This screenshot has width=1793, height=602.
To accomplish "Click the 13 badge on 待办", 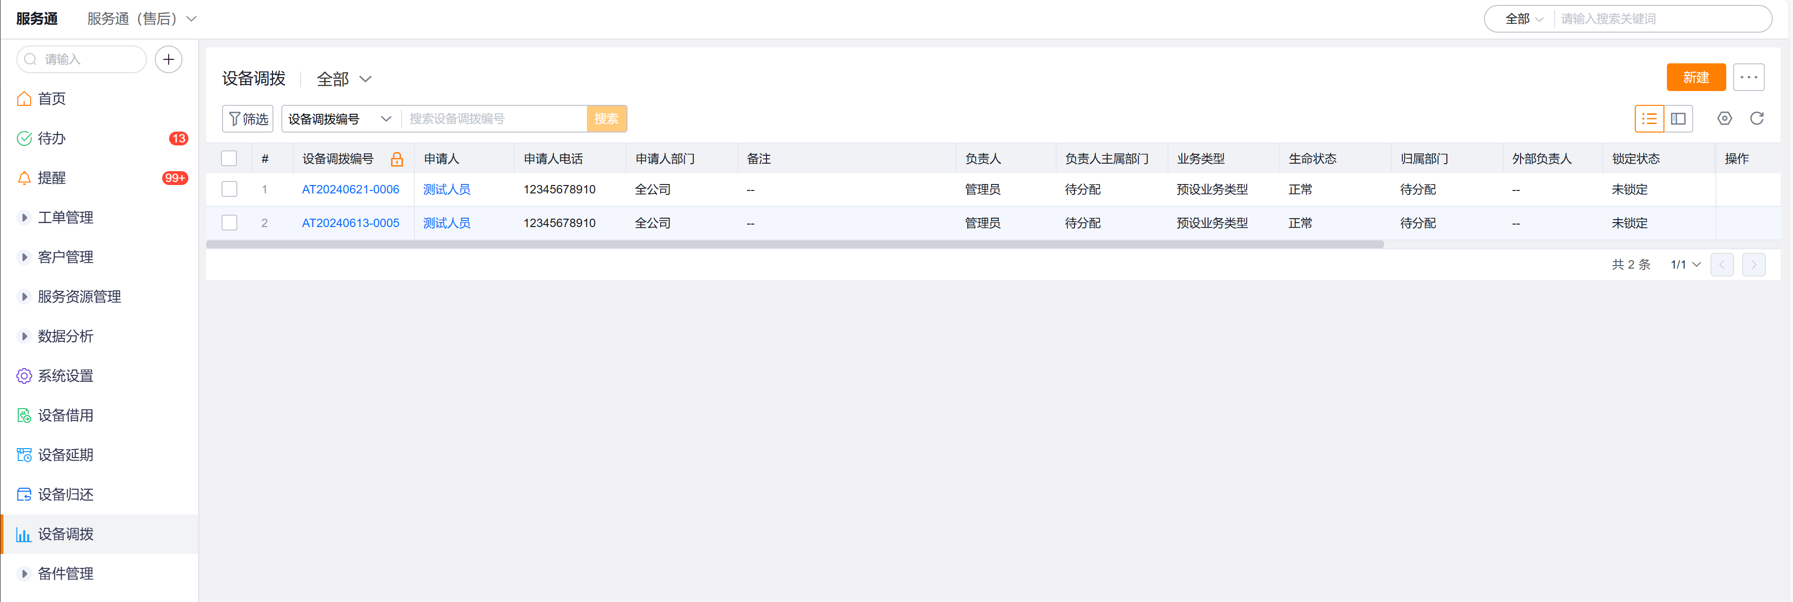I will (x=179, y=139).
